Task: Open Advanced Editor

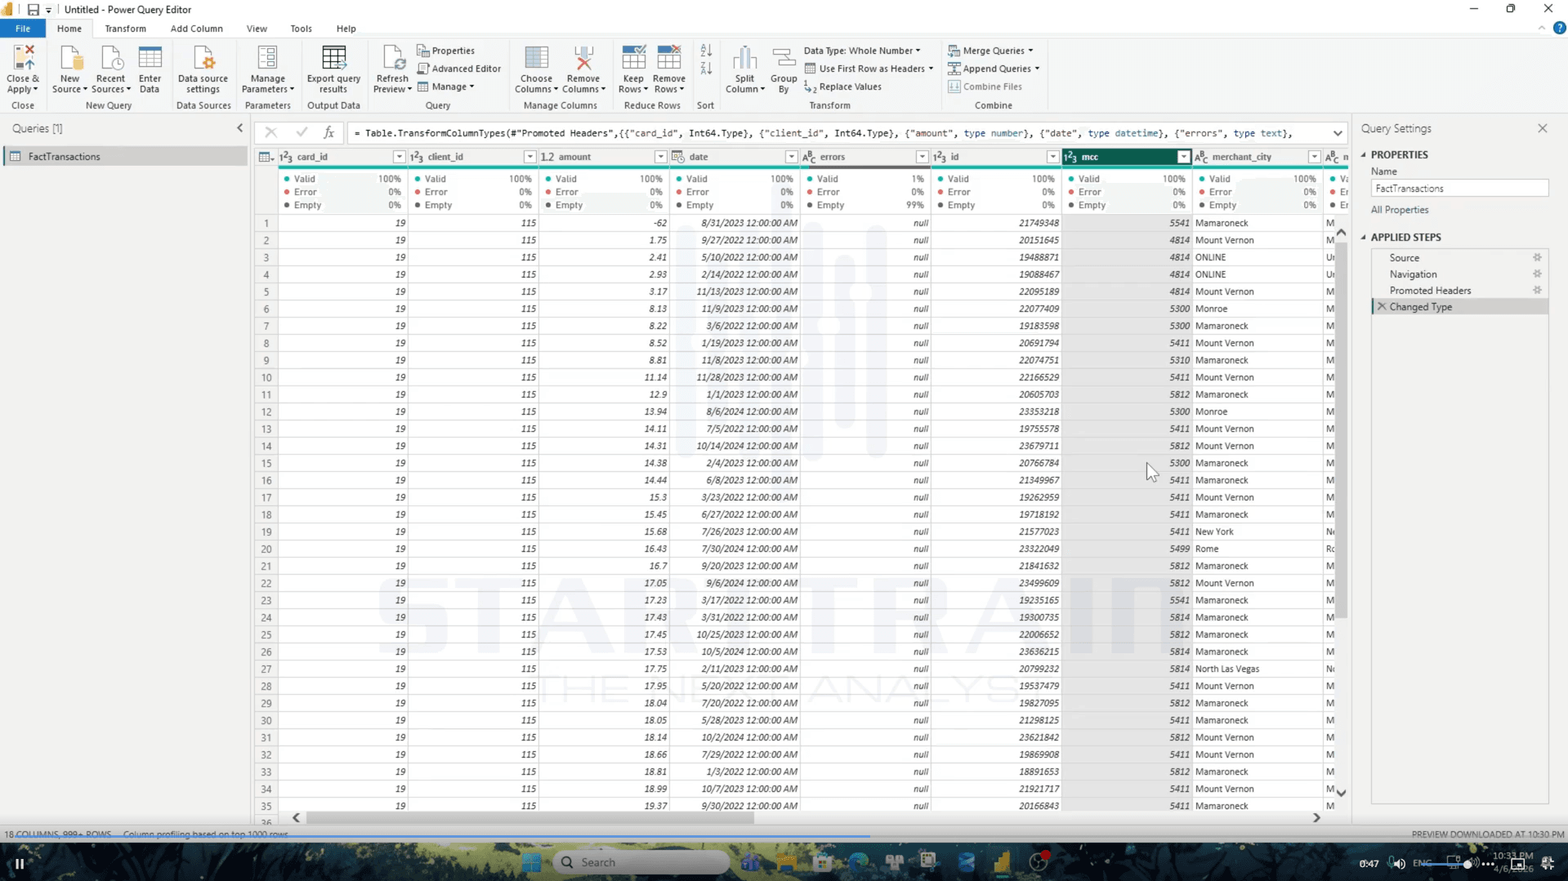Action: [x=458, y=69]
